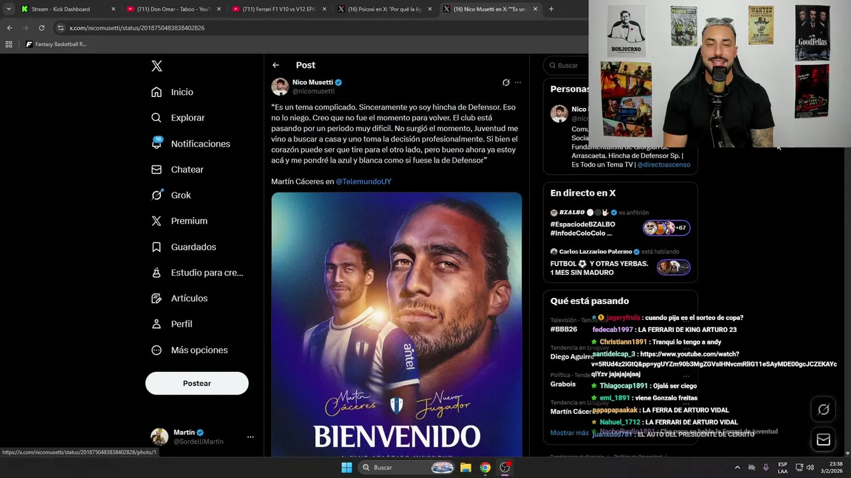Open Fantasy Basketball bookmark
The image size is (851, 478).
56,44
